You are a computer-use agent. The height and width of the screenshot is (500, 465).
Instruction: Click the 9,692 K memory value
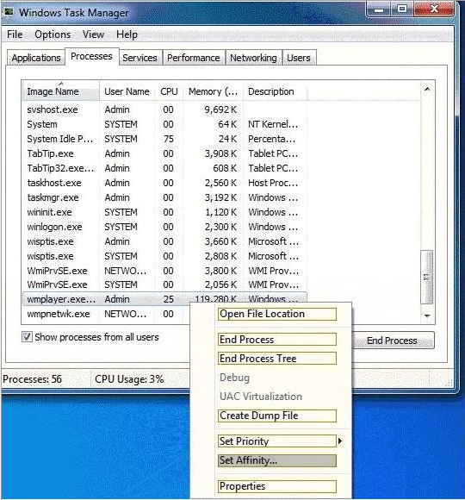(x=220, y=109)
